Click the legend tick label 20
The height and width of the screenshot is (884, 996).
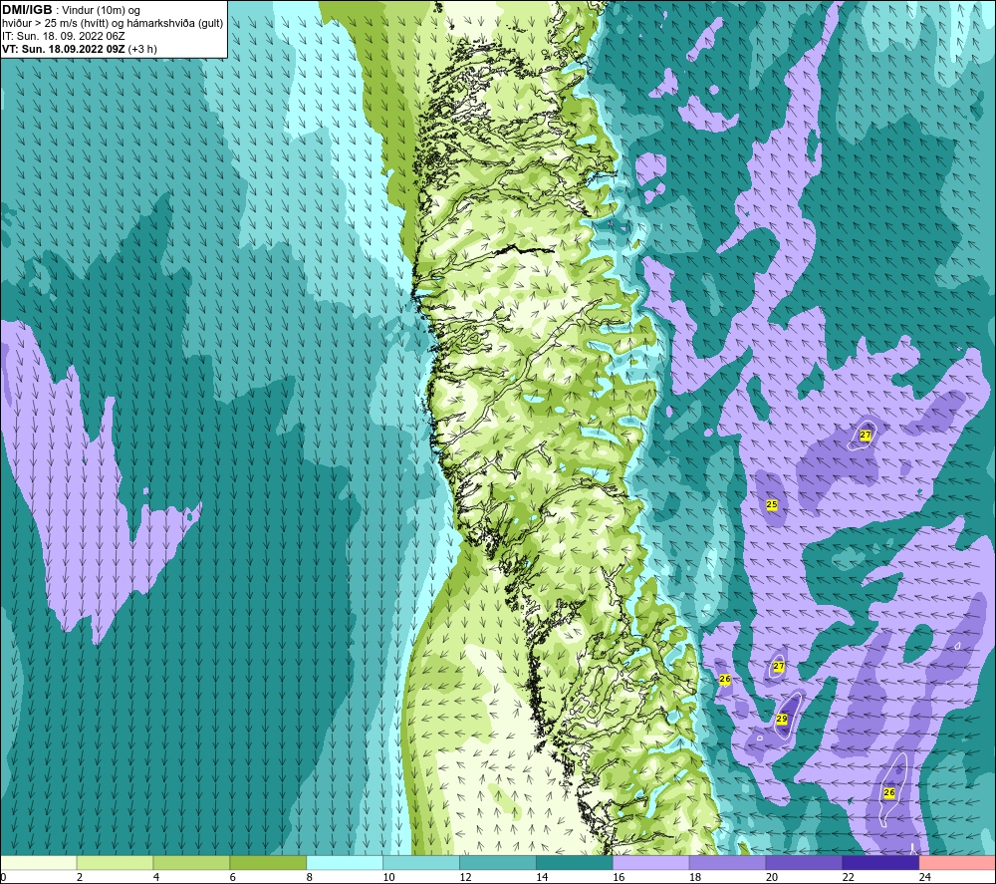point(772,877)
